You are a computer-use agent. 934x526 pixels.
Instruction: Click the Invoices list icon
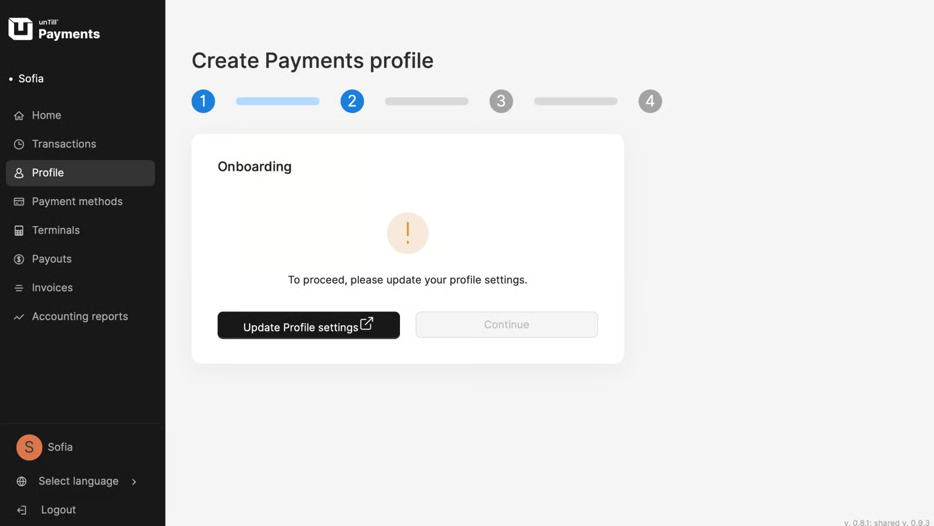tap(19, 288)
